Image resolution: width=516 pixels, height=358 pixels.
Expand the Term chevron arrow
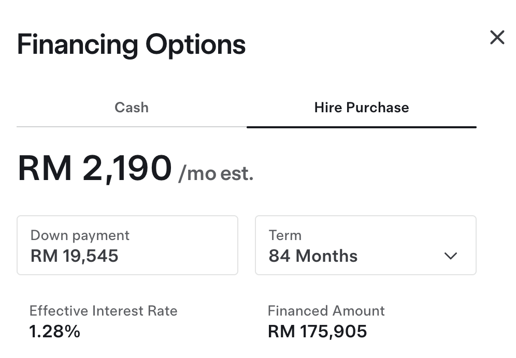(451, 256)
